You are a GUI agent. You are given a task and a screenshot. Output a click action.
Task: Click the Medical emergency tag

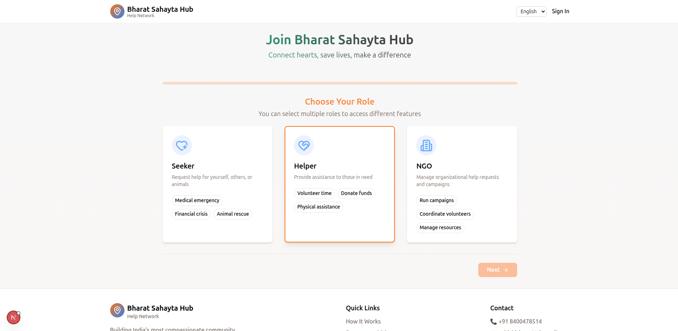[197, 200]
